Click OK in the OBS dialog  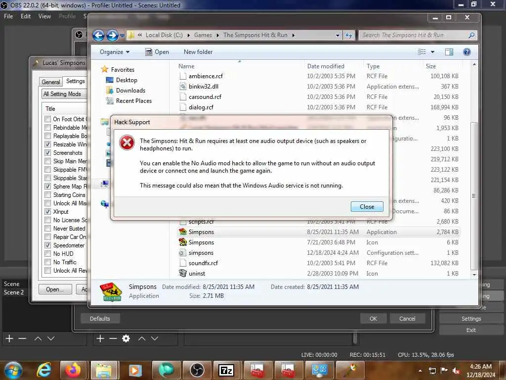click(x=373, y=318)
